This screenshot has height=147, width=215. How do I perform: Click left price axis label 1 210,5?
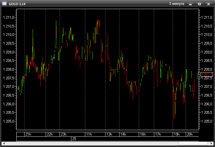pyautogui.click(x=9, y=26)
